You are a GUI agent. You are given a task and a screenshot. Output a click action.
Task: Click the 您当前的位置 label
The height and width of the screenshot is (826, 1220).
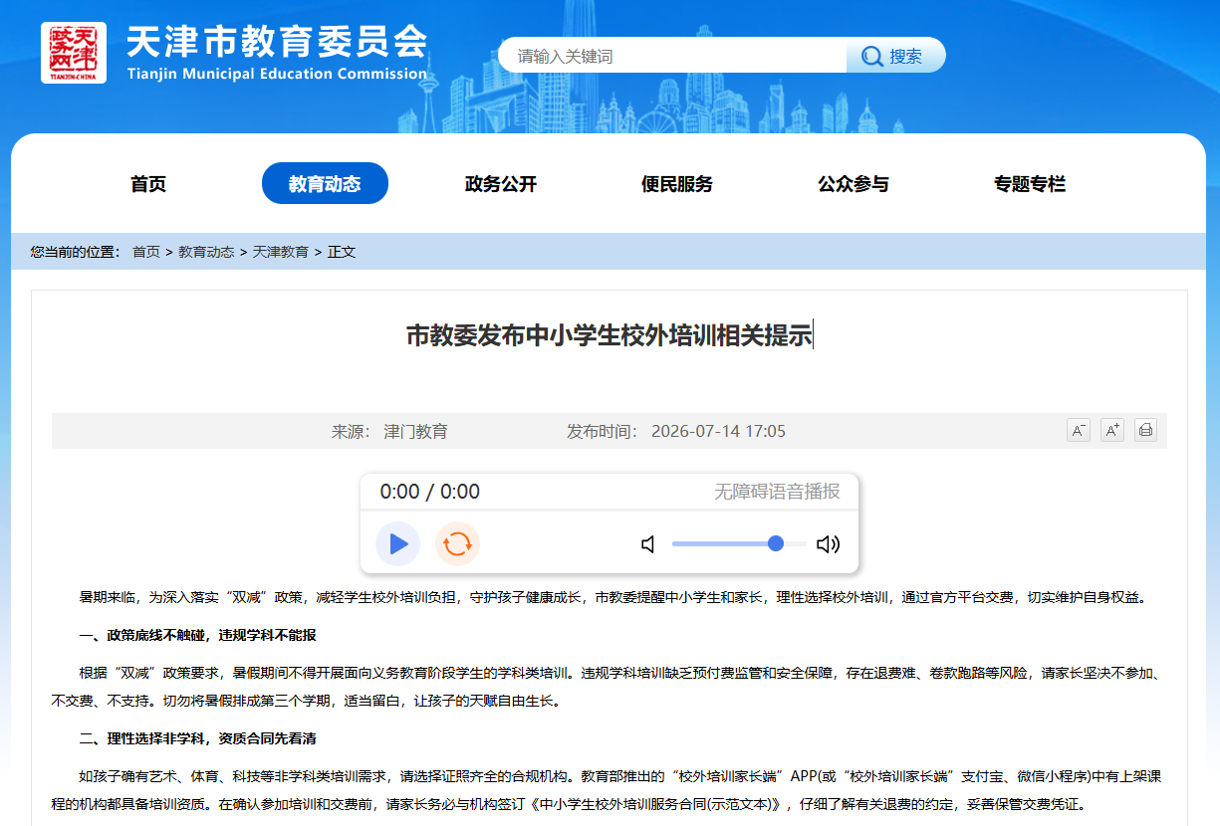[x=76, y=252]
